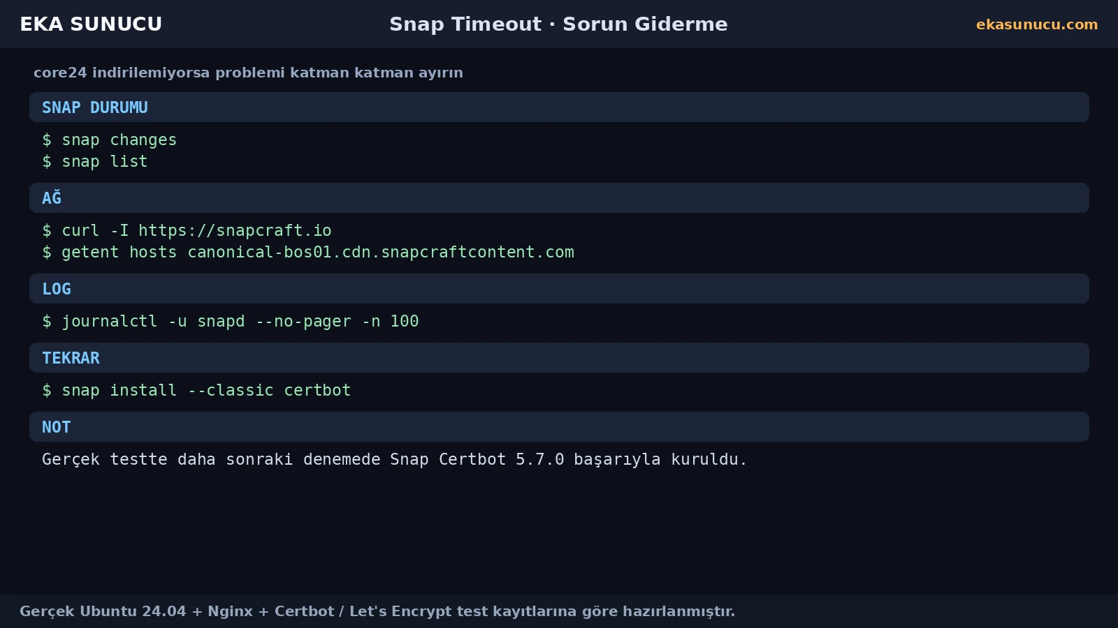Click the 'snap changes' command line
The height and width of the screenshot is (628, 1118).
[x=110, y=140]
